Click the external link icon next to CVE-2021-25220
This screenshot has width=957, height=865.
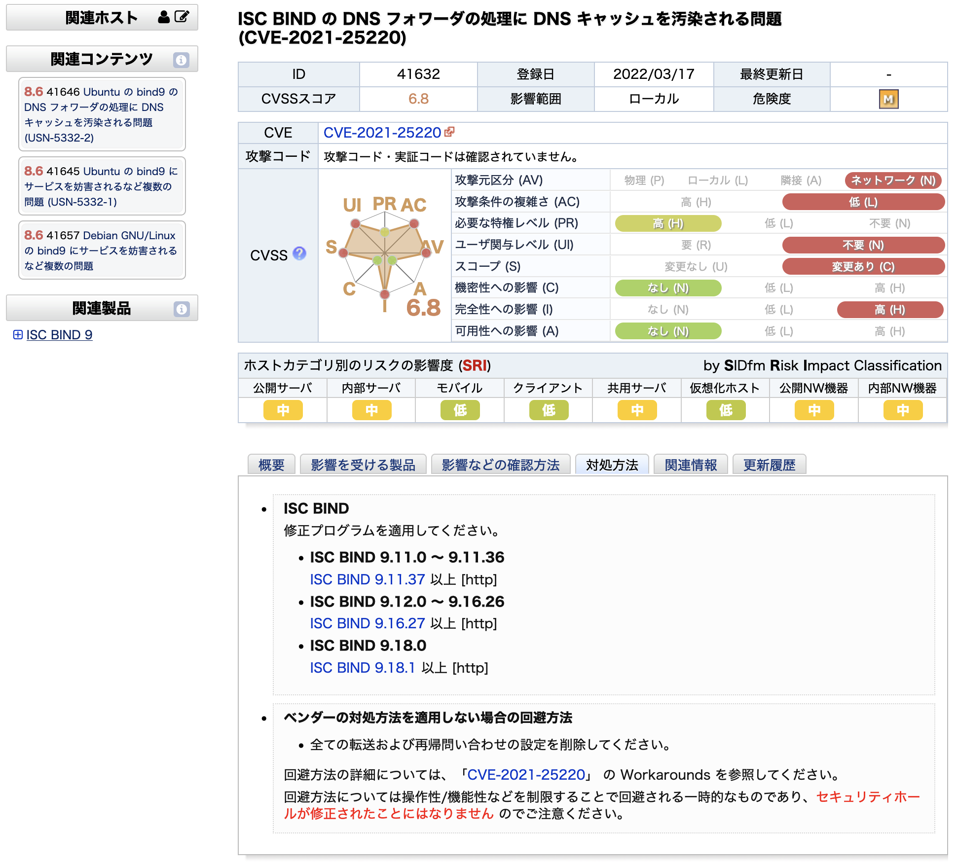449,132
